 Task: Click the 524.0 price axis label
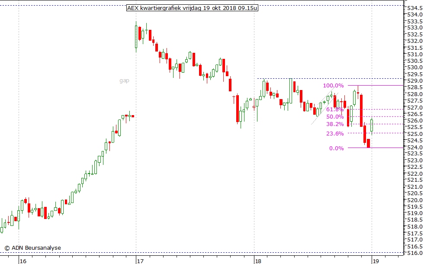[415, 148]
